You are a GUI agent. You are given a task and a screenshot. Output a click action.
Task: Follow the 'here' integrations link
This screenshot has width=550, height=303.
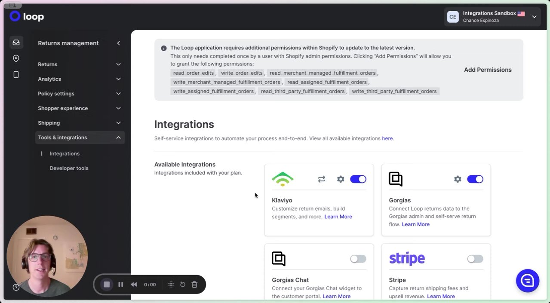pyautogui.click(x=387, y=138)
